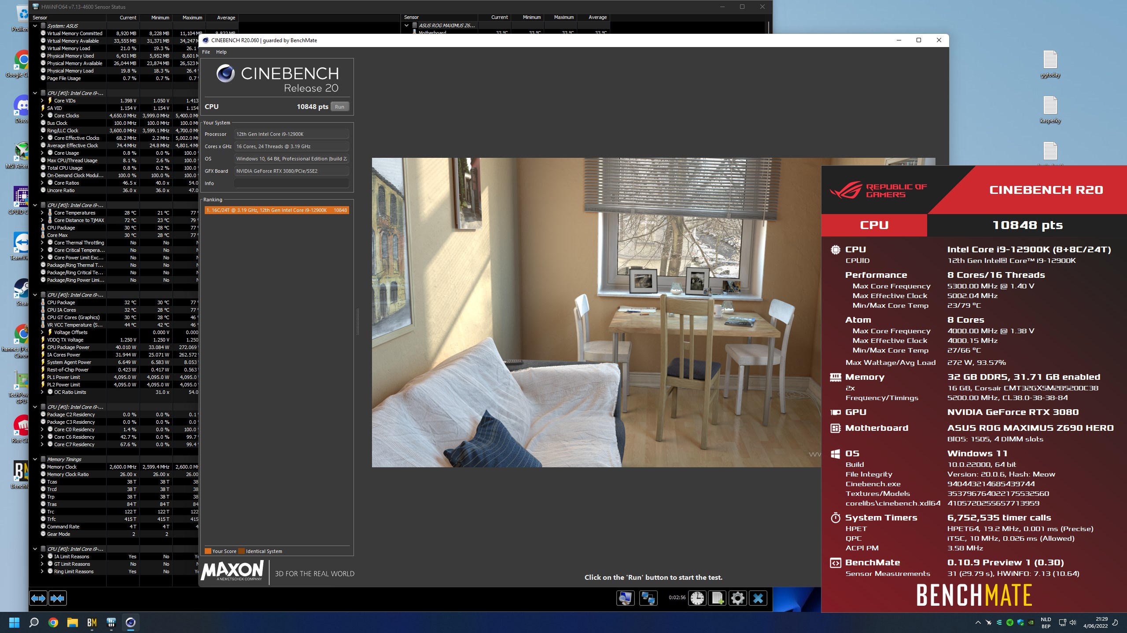Expand Core Temperatures sensor row
Viewport: 1127px width, 633px height.
point(42,213)
